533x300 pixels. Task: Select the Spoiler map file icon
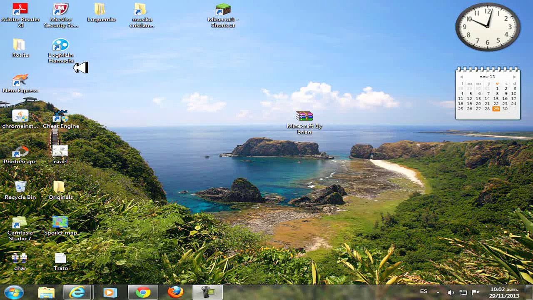[x=60, y=225]
